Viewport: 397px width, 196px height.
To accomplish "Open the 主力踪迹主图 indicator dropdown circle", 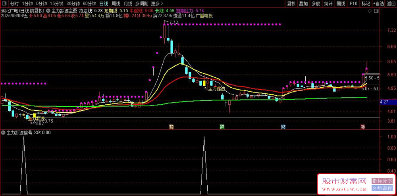I will pyautogui.click(x=48, y=11).
